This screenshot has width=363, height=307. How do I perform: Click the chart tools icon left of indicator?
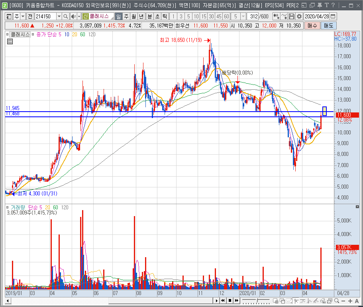276,16
